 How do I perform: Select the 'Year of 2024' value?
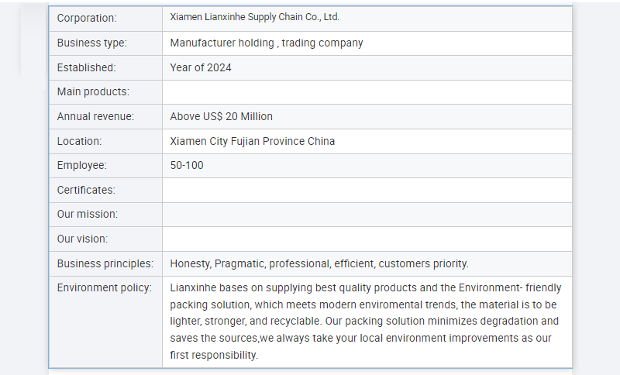pos(201,67)
